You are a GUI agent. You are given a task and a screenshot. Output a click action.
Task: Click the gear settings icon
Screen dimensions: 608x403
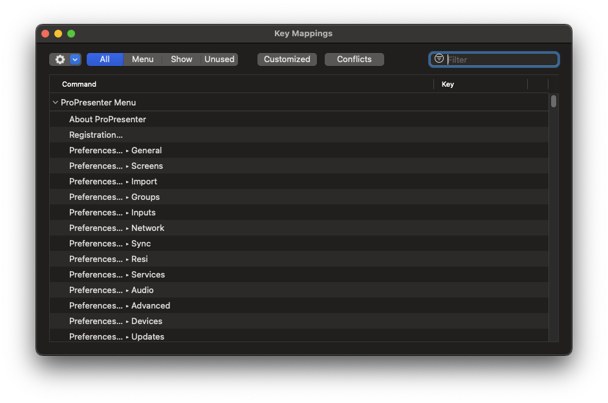point(60,60)
